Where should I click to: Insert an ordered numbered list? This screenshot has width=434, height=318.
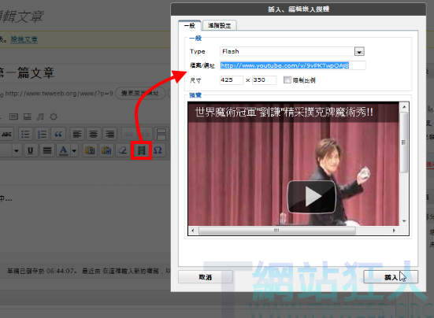click(42, 135)
